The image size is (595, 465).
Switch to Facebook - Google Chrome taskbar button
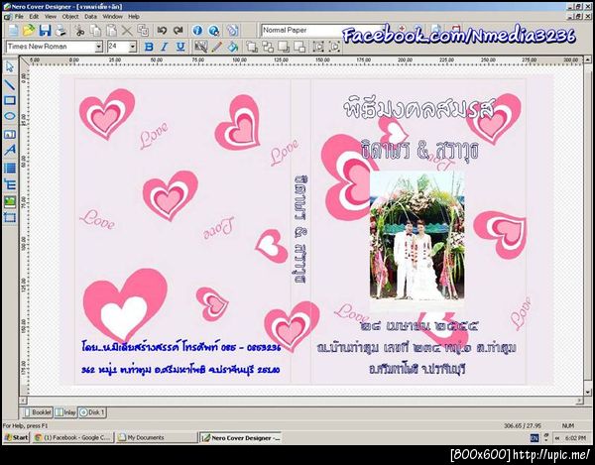pyautogui.click(x=72, y=437)
